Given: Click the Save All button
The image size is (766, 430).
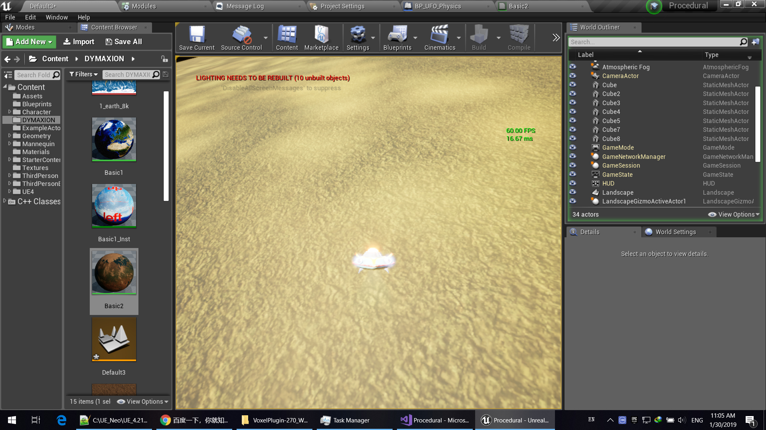Looking at the screenshot, I should pos(123,42).
